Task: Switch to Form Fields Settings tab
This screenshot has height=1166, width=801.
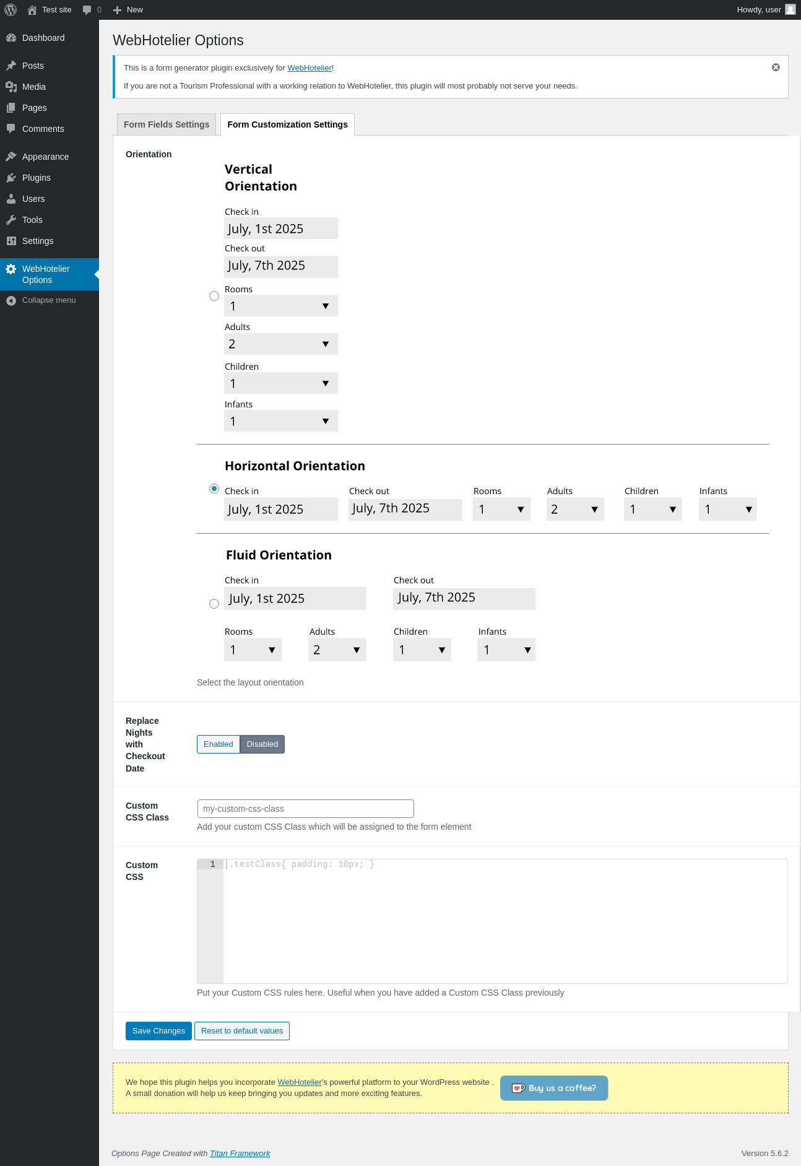Action: 167,124
